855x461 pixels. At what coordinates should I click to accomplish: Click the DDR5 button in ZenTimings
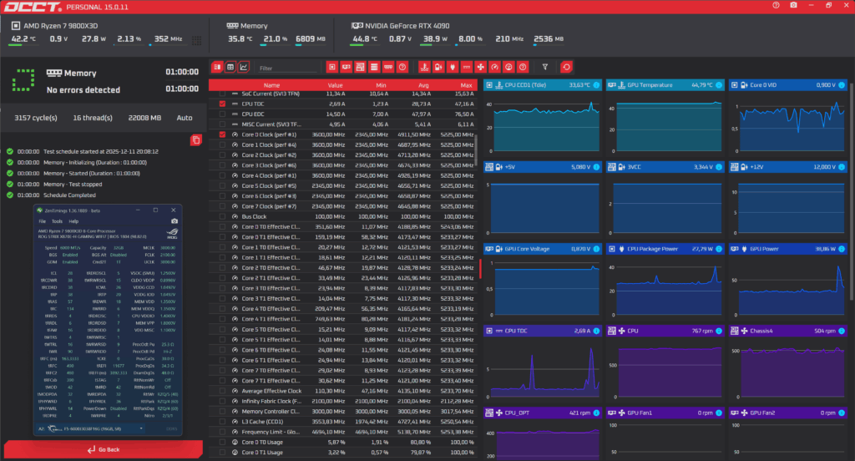point(171,428)
